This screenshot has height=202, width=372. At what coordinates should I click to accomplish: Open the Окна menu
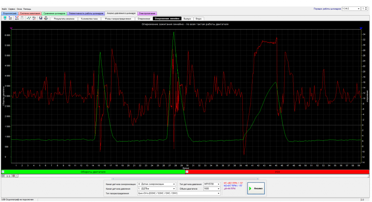coord(19,9)
